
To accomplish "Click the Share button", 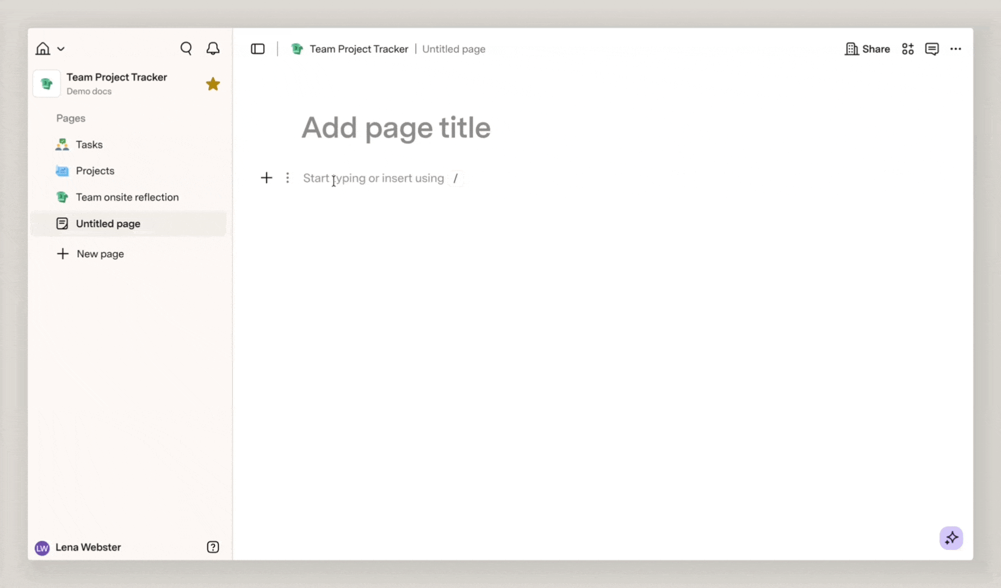I will click(x=867, y=49).
